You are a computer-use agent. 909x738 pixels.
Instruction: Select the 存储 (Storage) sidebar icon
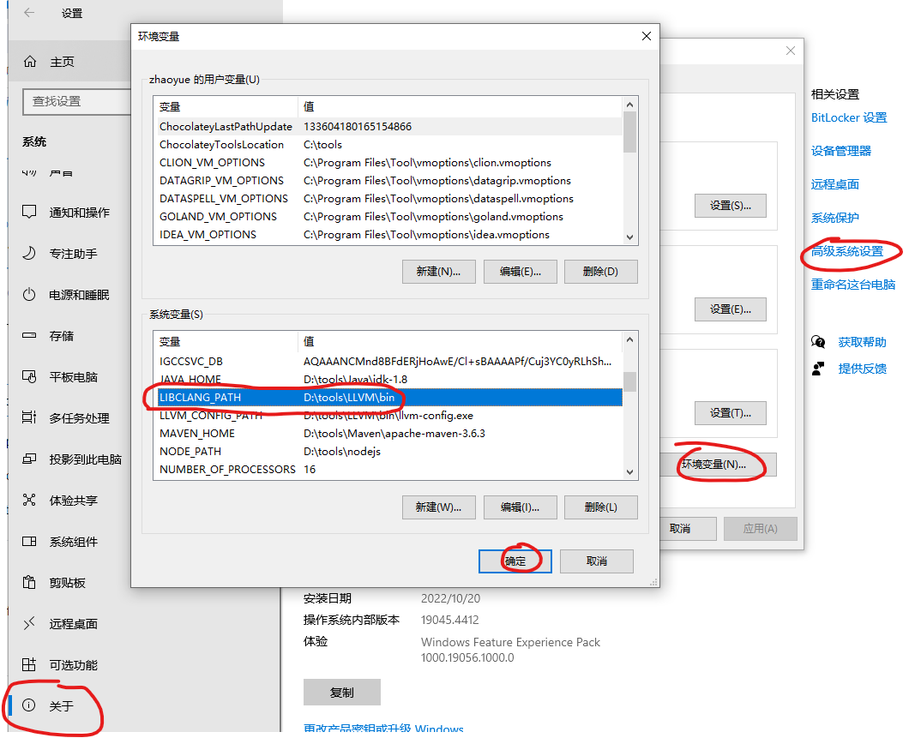[x=30, y=336]
